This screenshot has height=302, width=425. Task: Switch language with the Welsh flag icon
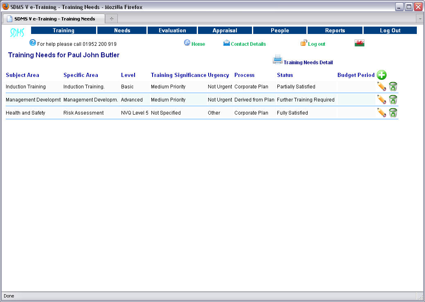pyautogui.click(x=360, y=43)
